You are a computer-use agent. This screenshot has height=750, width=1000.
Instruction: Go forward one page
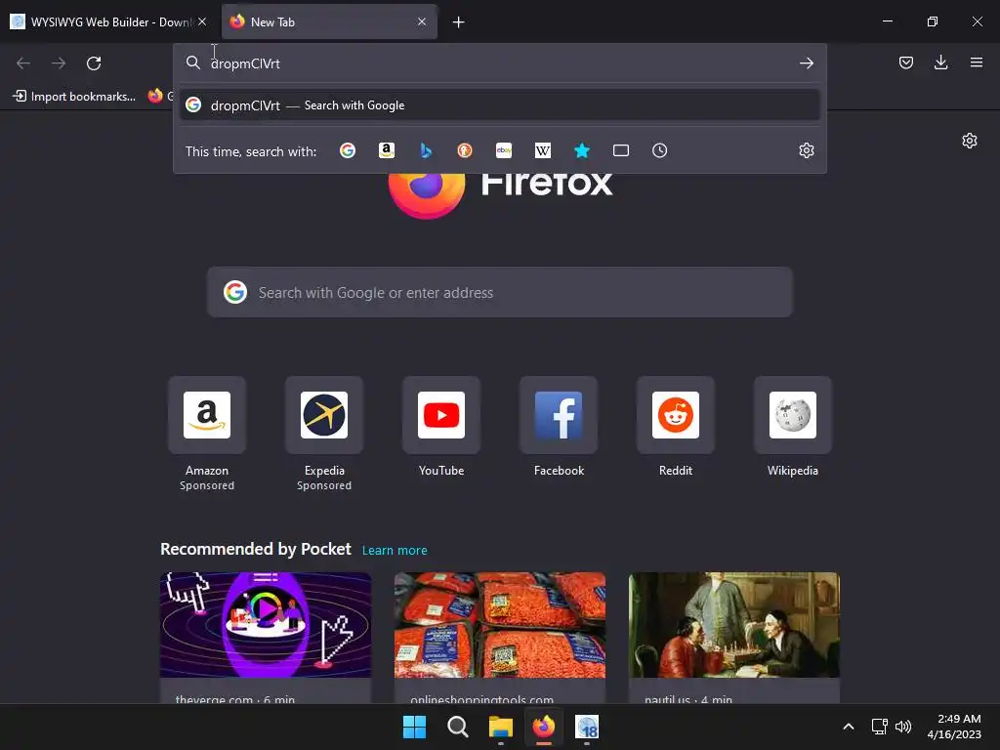point(59,63)
